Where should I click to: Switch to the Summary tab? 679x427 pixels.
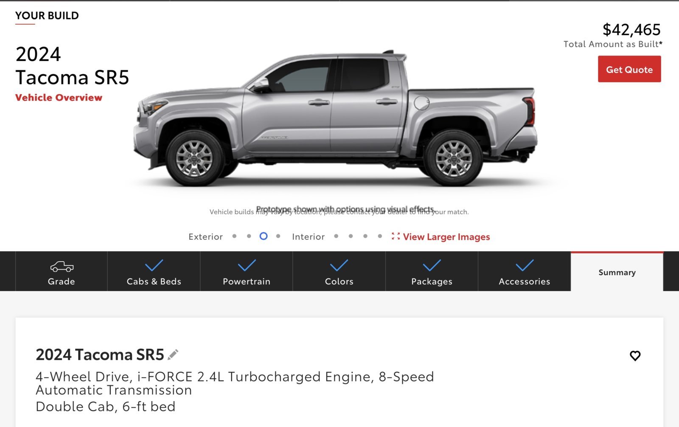[x=617, y=272]
